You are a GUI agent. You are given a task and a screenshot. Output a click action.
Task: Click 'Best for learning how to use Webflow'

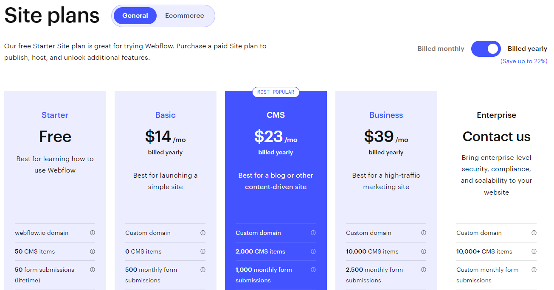tap(55, 165)
